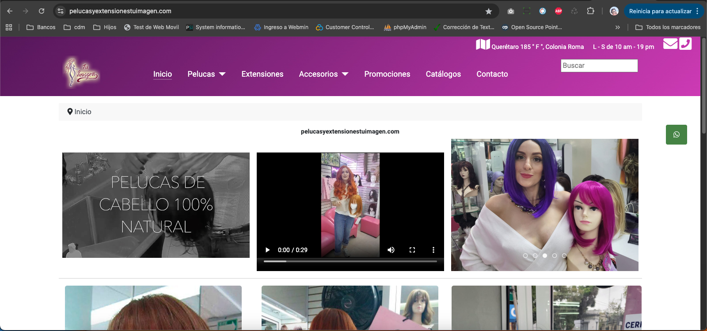The height and width of the screenshot is (331, 707).
Task: Open the Catálogos menu item
Action: click(443, 74)
